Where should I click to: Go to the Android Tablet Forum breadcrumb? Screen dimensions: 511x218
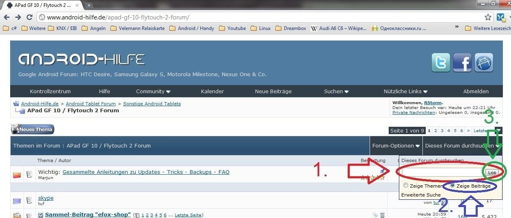click(91, 104)
